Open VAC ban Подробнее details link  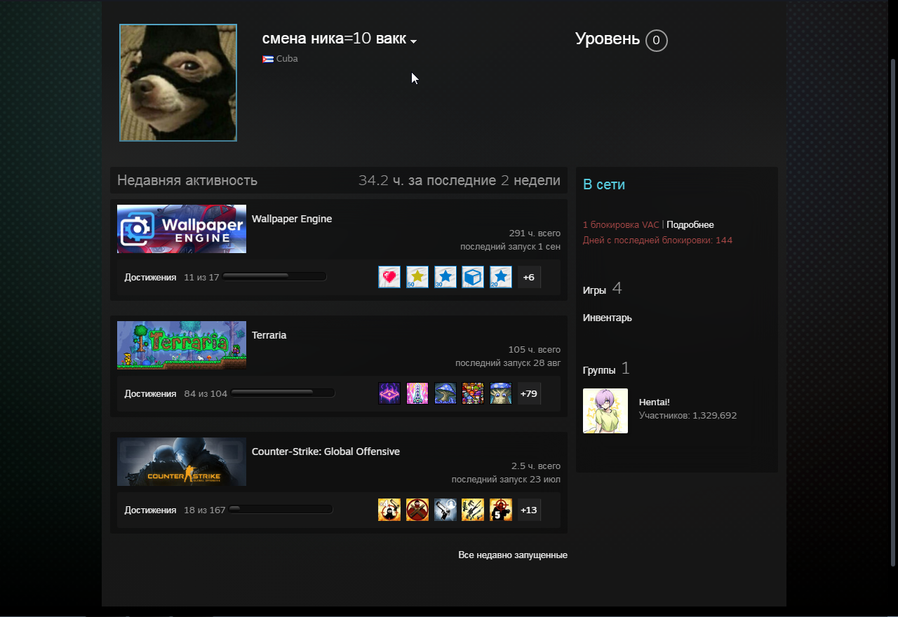(690, 225)
